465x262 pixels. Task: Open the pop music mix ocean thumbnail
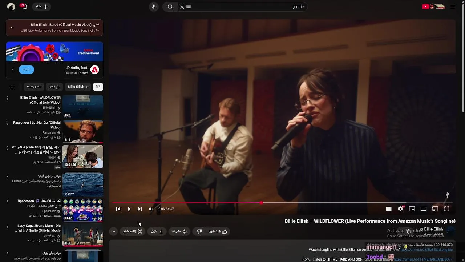coord(83,184)
